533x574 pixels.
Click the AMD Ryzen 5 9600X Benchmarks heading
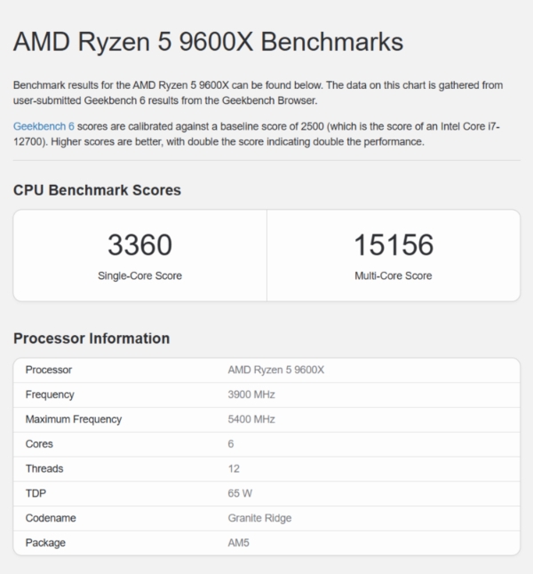pyautogui.click(x=208, y=42)
